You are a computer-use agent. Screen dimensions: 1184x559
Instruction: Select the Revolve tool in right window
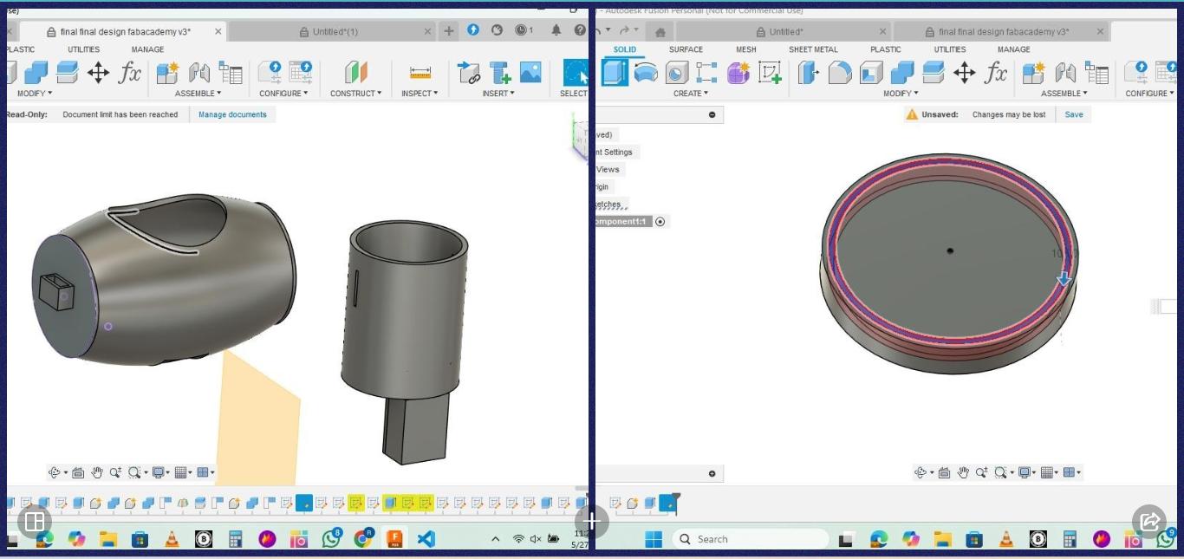[646, 73]
